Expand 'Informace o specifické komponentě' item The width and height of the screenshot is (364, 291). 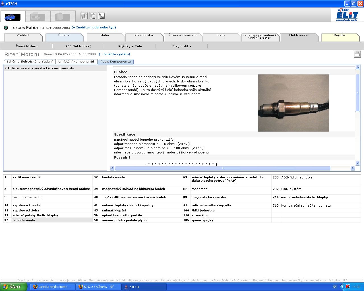click(55, 68)
